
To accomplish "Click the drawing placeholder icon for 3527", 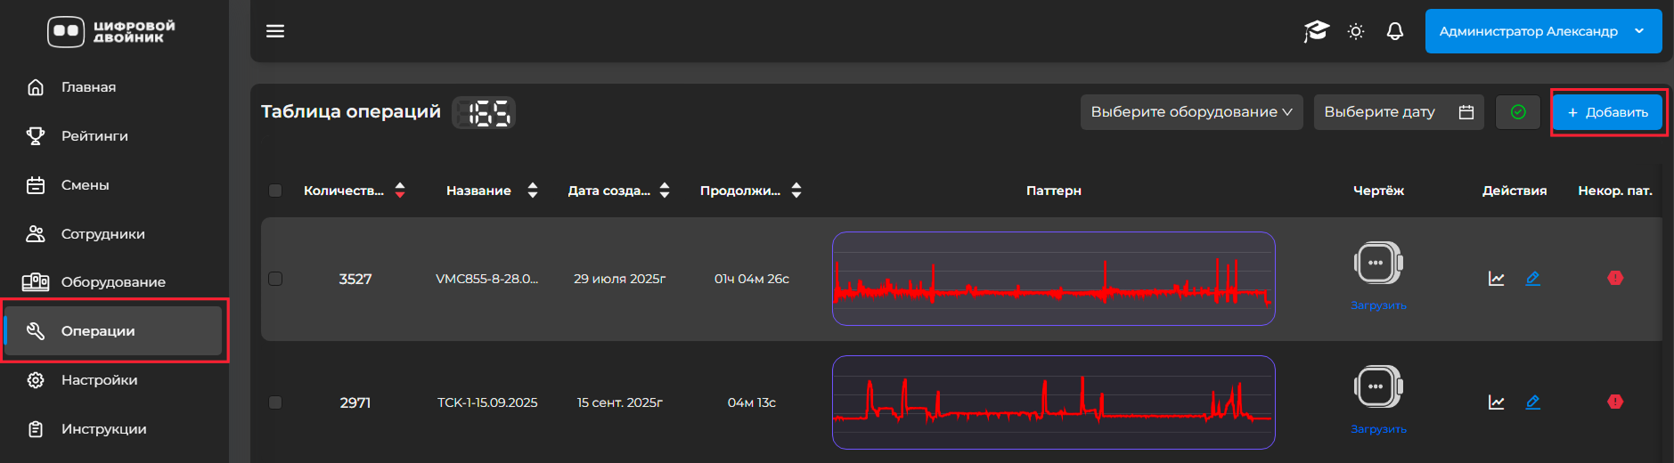I will (x=1378, y=263).
